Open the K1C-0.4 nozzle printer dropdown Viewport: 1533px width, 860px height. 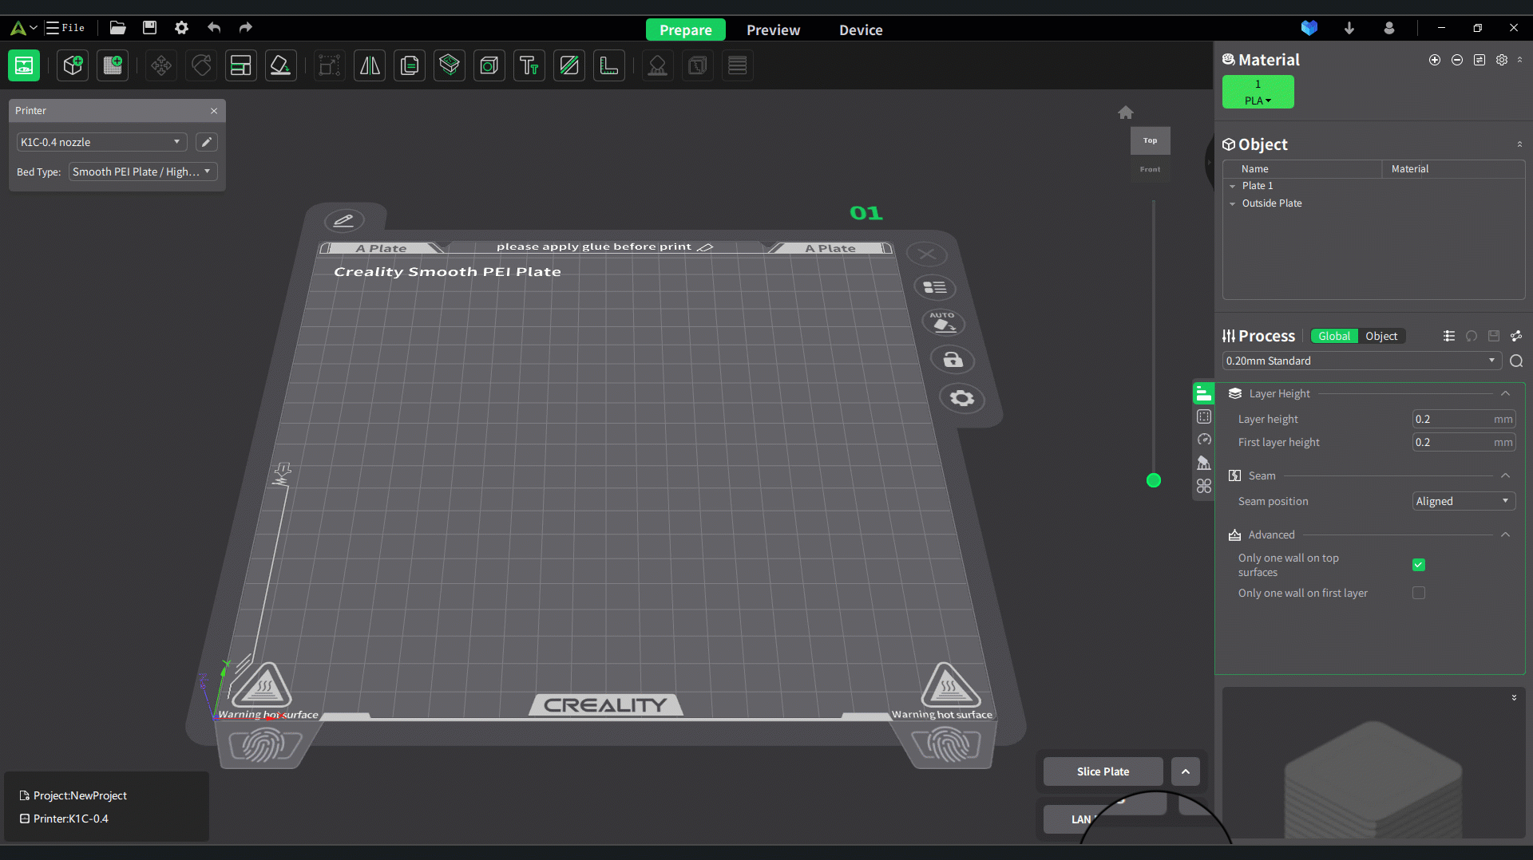click(101, 142)
